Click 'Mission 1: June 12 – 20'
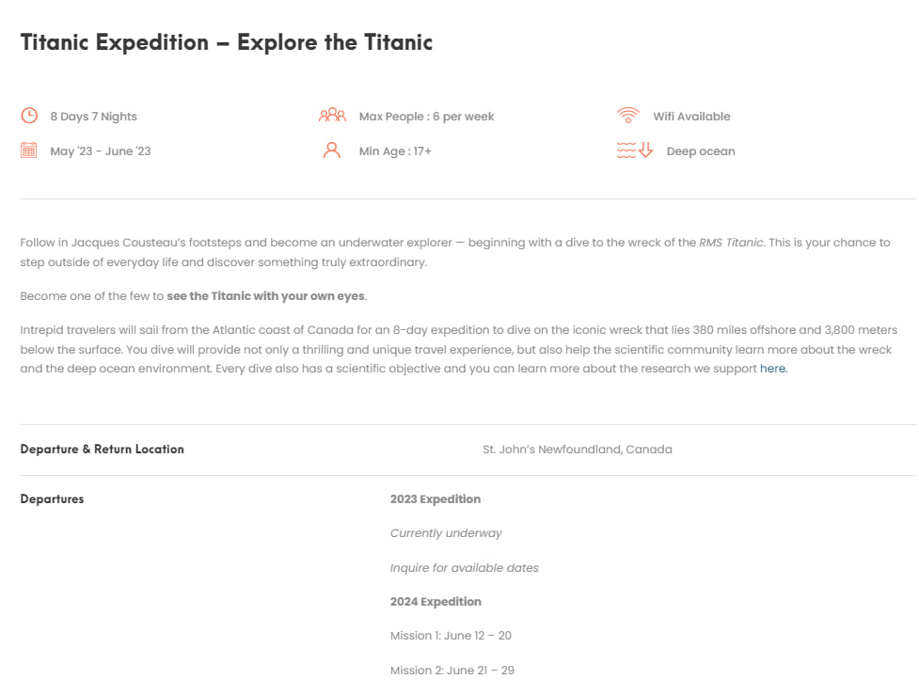Viewport: 919px width, 695px height. click(x=451, y=636)
